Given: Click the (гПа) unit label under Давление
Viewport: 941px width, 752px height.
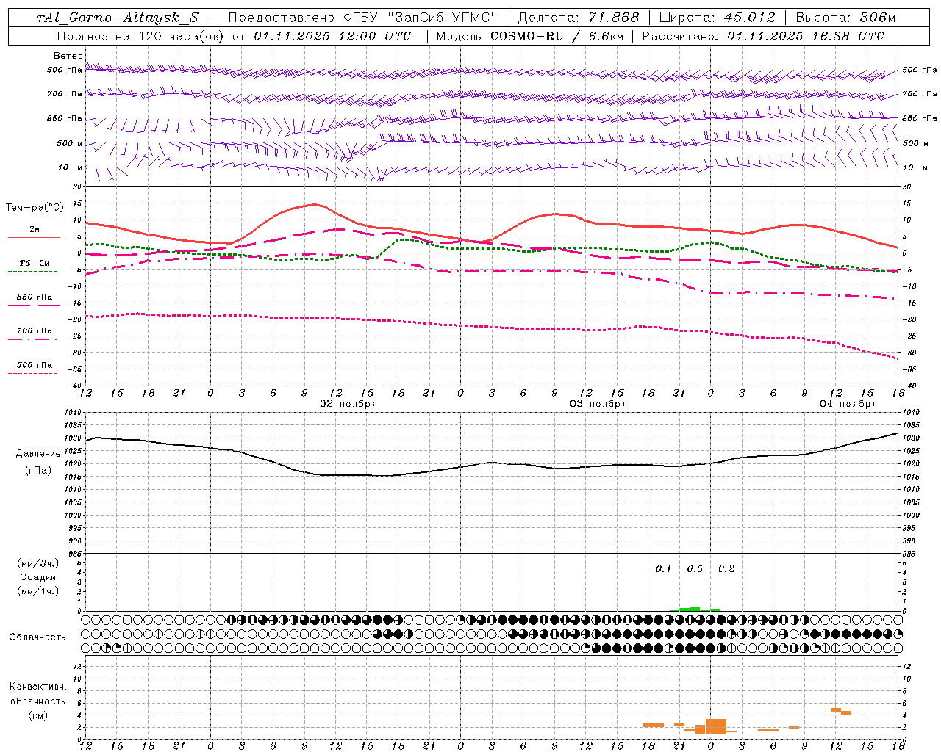Looking at the screenshot, I should pos(38,471).
